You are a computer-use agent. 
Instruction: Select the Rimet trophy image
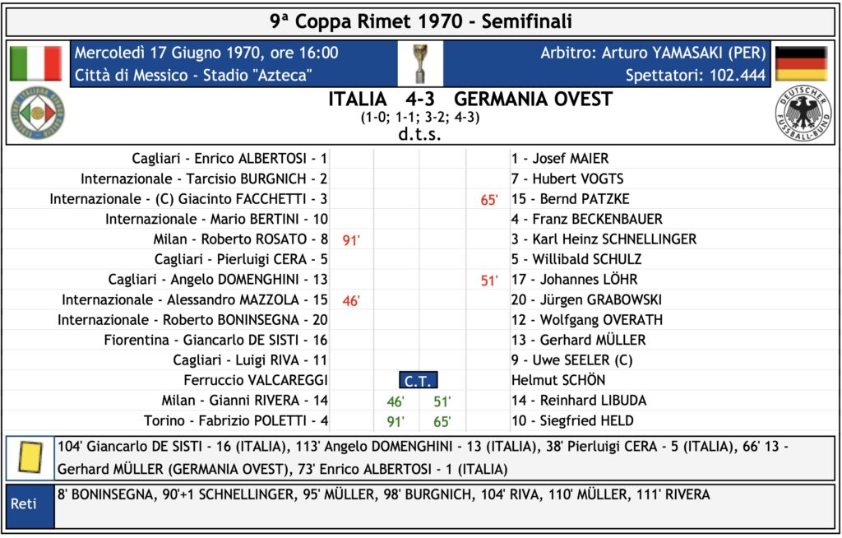(x=420, y=63)
